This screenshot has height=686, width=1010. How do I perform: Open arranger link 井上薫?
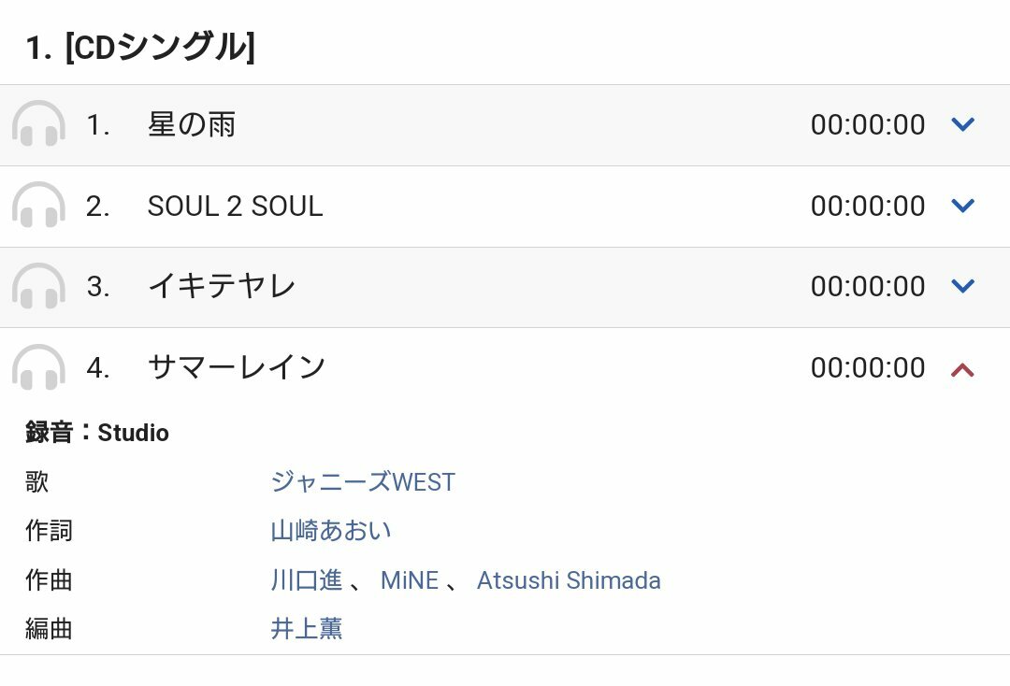[x=307, y=629]
